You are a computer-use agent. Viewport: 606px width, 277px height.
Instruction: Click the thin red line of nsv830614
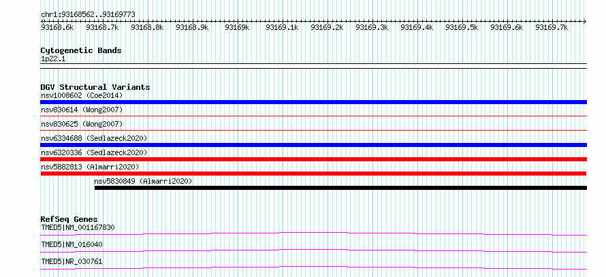[313, 116]
